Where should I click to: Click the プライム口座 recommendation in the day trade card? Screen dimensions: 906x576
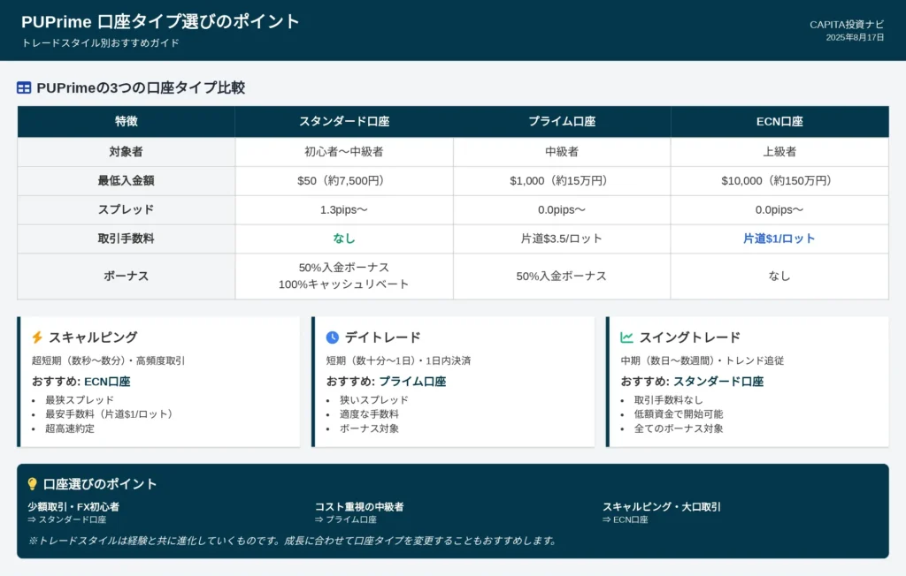[x=412, y=382]
